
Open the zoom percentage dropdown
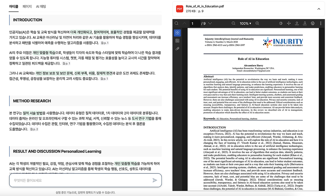[245, 23]
